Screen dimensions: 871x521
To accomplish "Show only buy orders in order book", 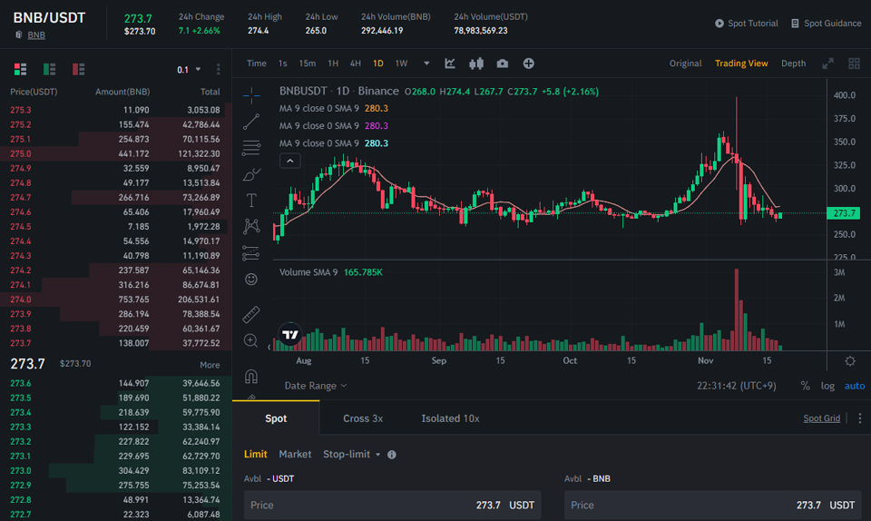I will [x=50, y=69].
